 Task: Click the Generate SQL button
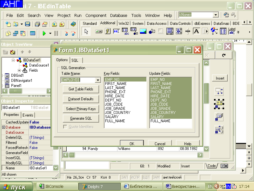[81, 118]
